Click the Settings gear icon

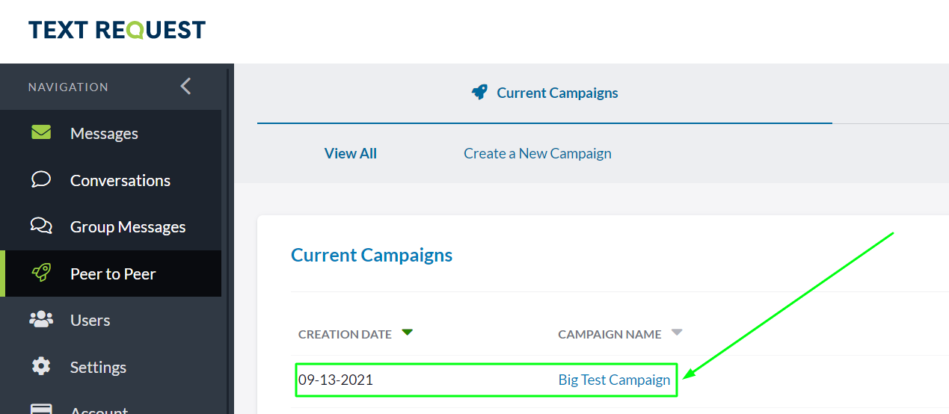pos(41,366)
